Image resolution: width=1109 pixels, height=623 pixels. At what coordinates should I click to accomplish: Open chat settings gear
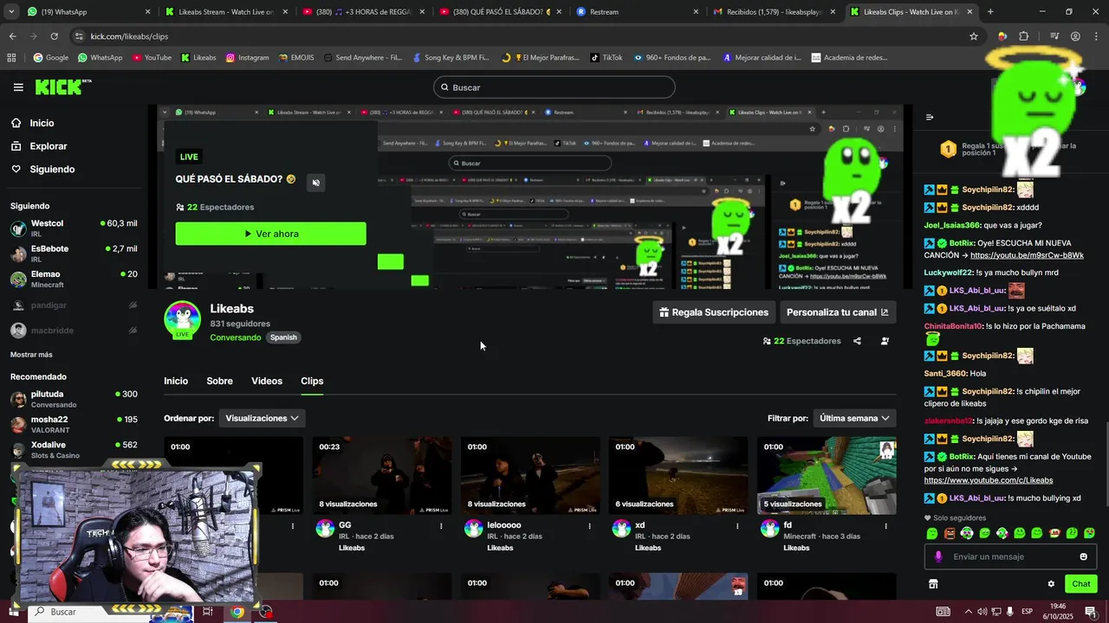(x=1051, y=584)
